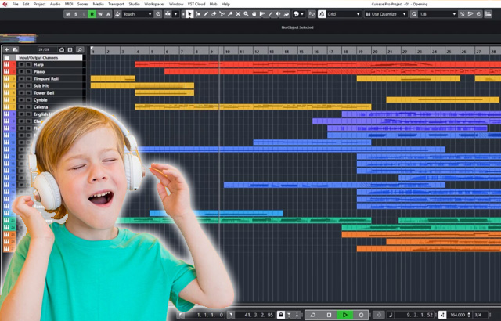
Task: Start playback with the green Play button
Action: [x=344, y=315]
